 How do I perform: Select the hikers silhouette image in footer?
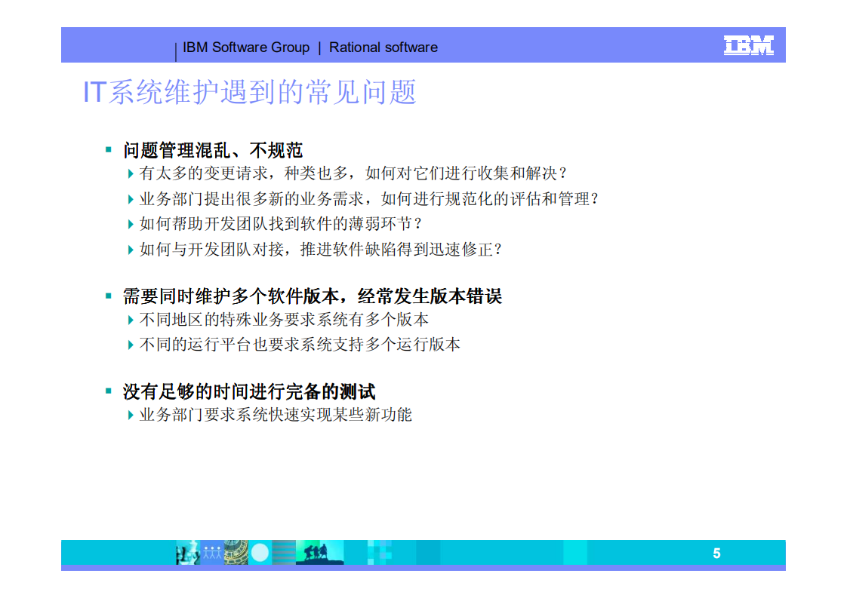[317, 551]
